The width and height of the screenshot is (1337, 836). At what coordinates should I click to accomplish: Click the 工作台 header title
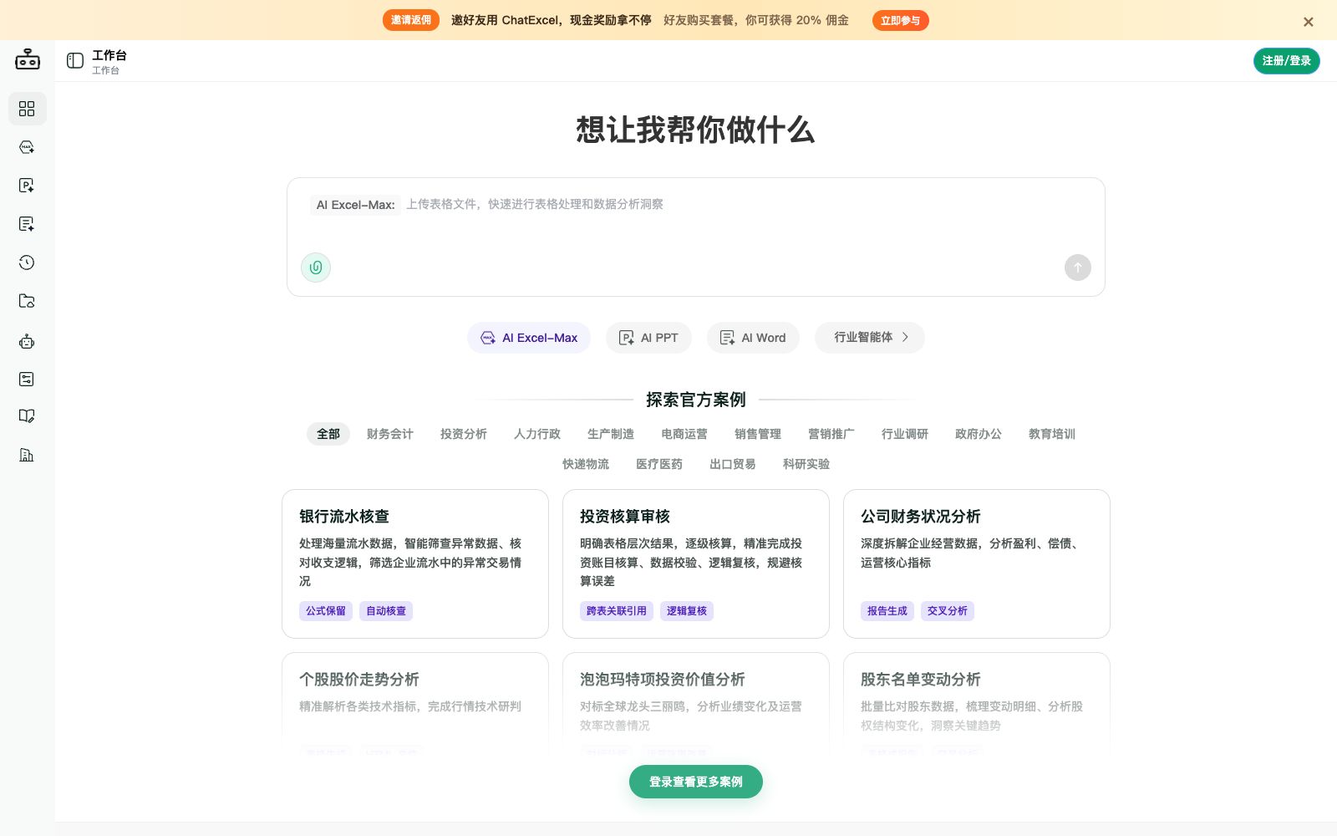tap(109, 55)
